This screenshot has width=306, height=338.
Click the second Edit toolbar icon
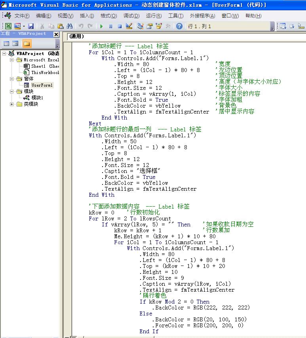pos(292,26)
